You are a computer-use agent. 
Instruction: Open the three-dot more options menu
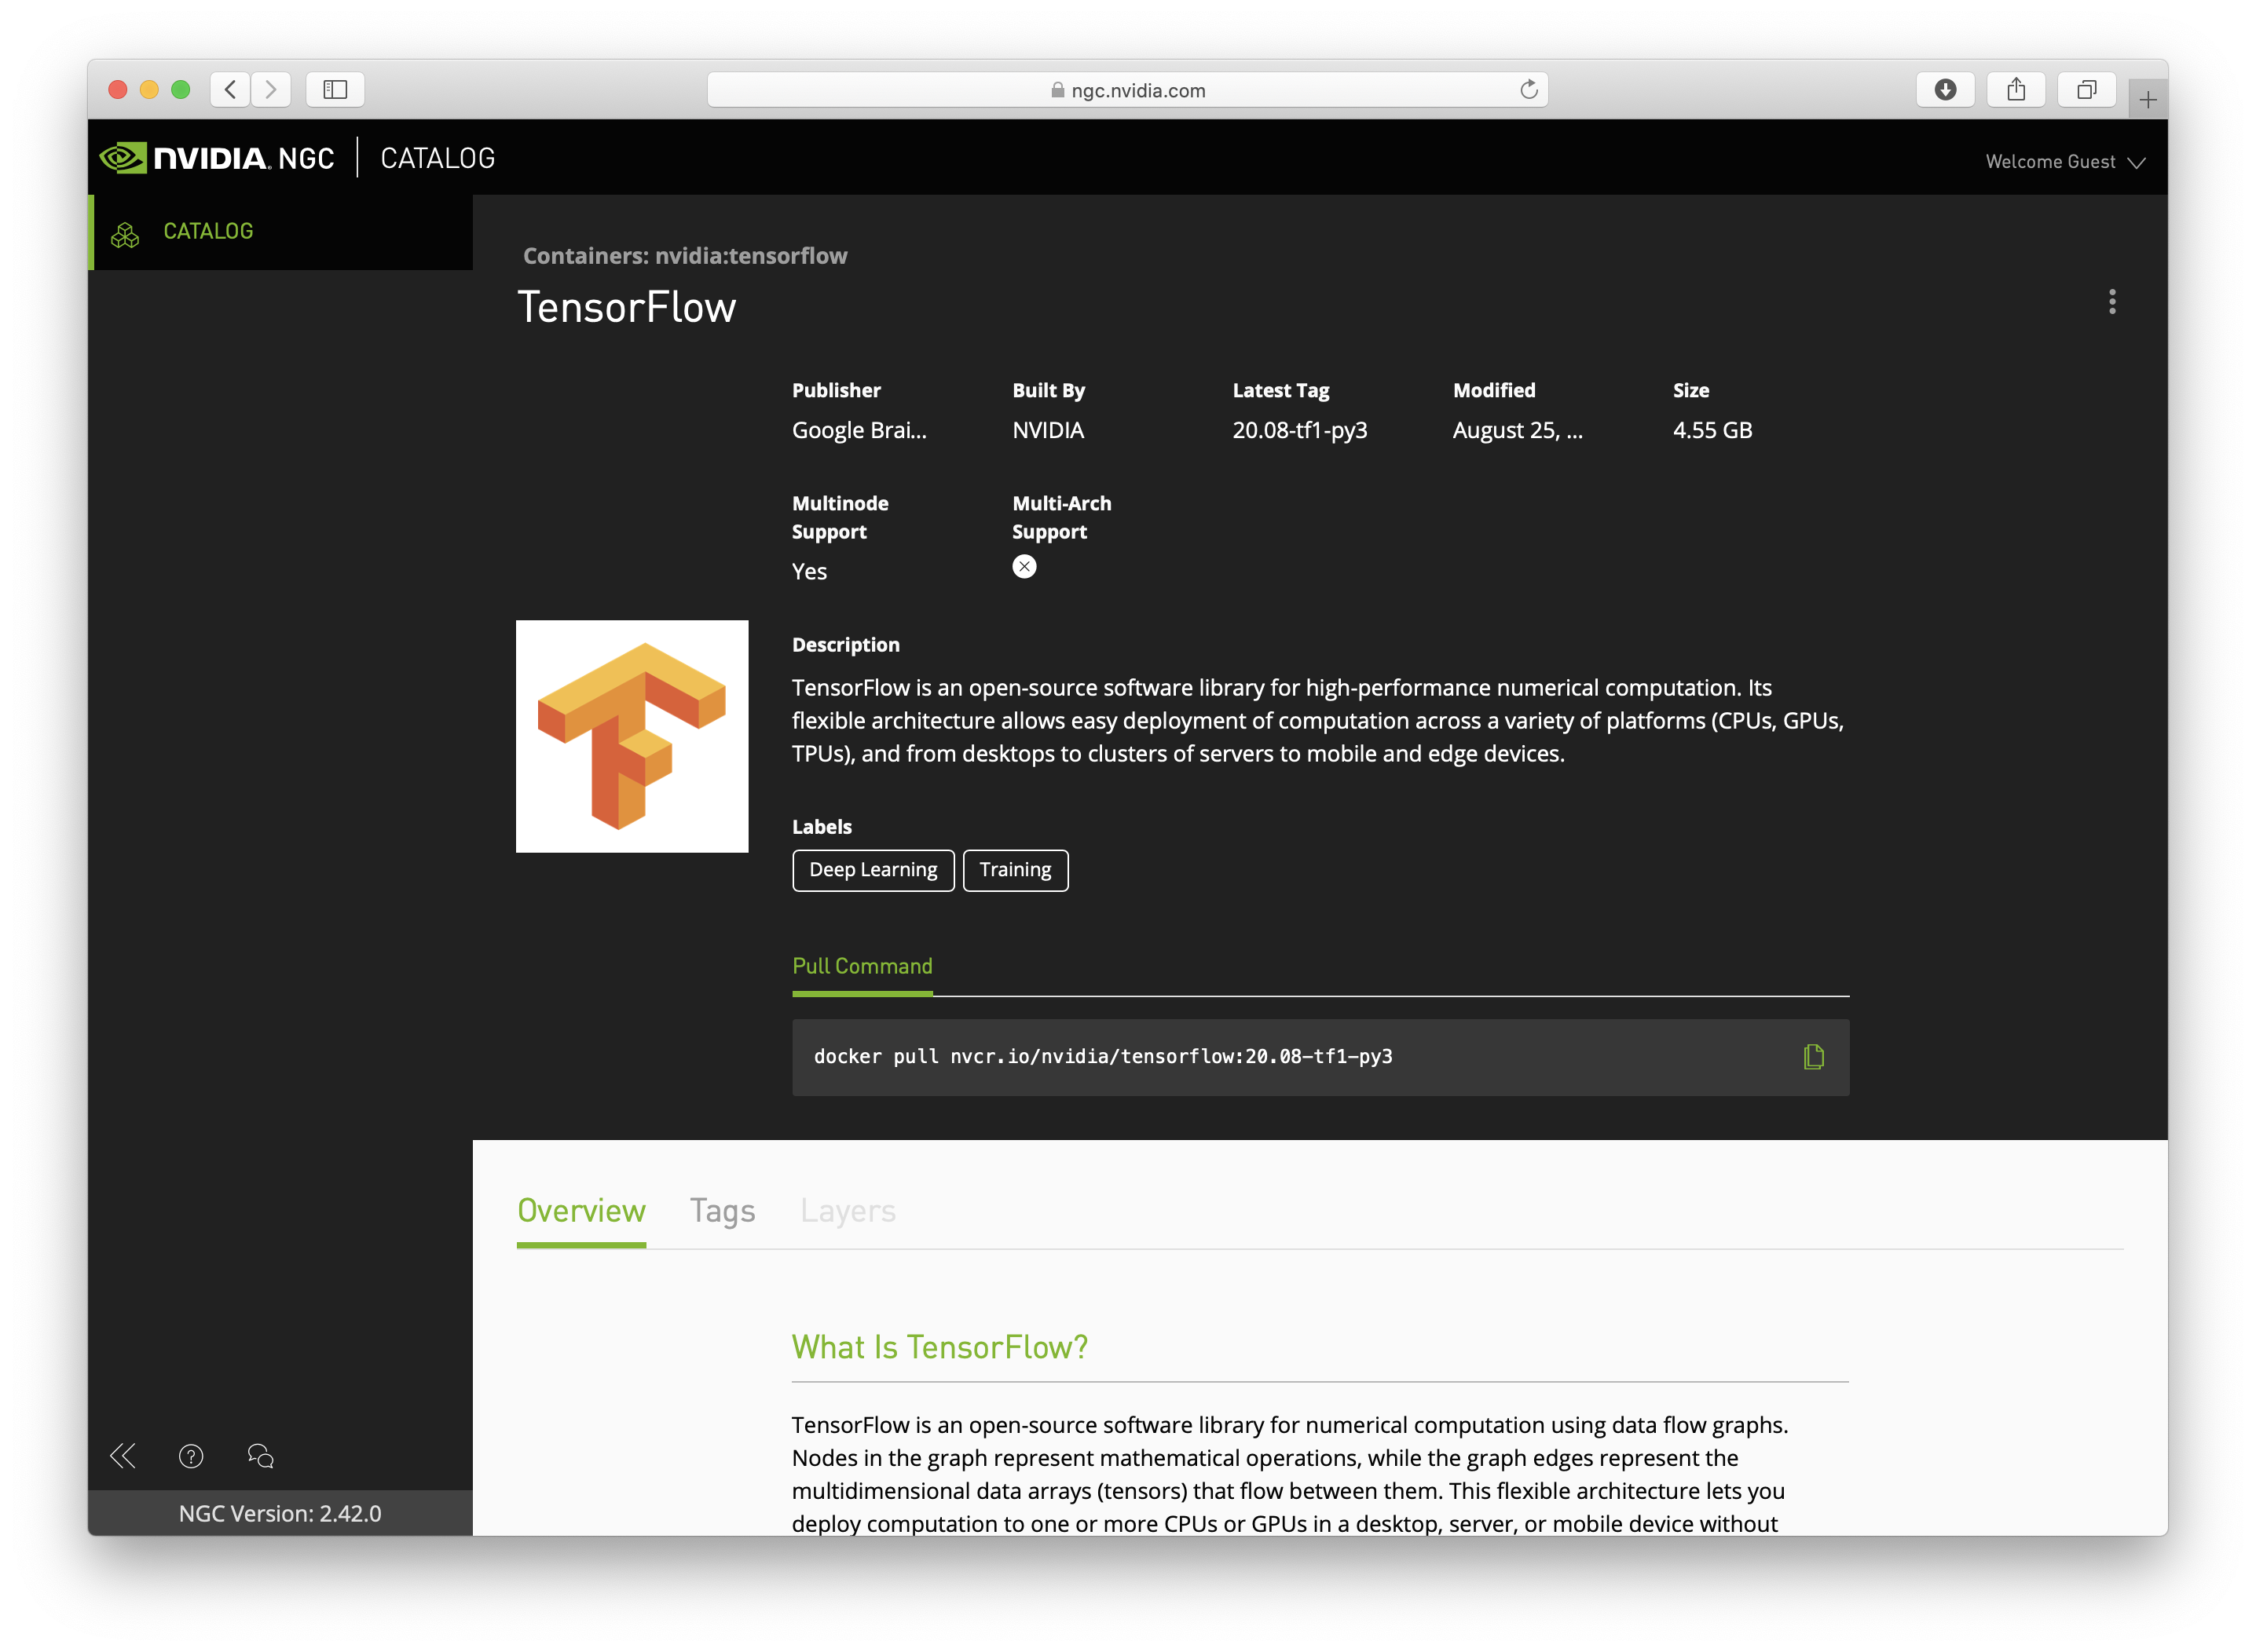(x=2112, y=302)
